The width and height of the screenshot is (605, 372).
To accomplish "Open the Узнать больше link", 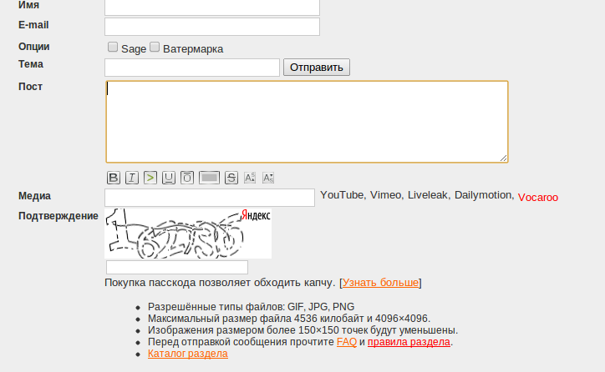I will pos(380,283).
